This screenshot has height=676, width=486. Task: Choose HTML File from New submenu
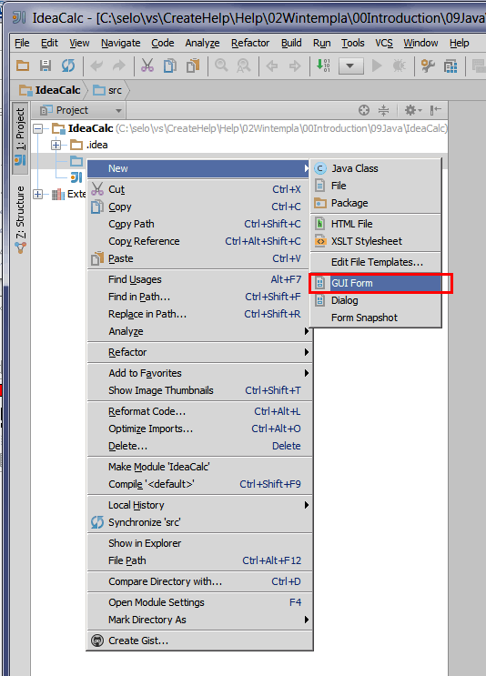point(376,224)
